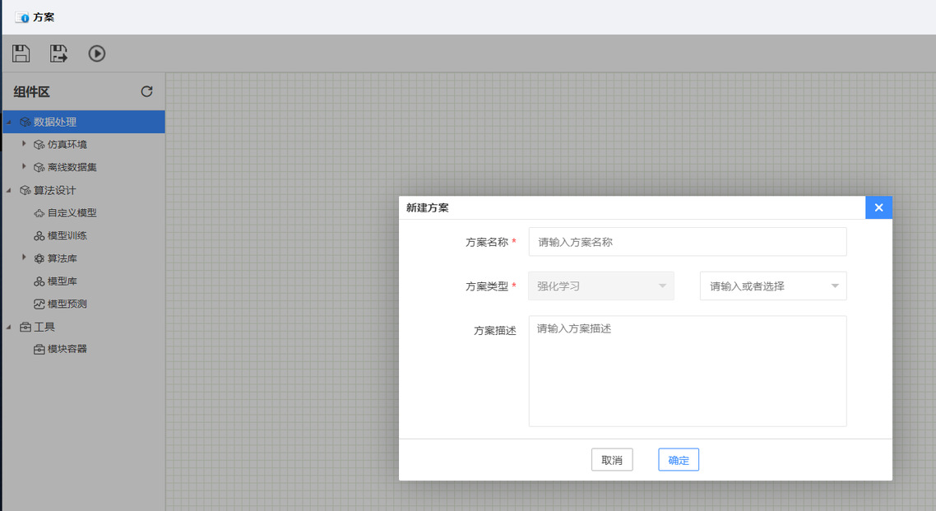
Task: Select 模块容器 under 工具
Action: coord(67,349)
